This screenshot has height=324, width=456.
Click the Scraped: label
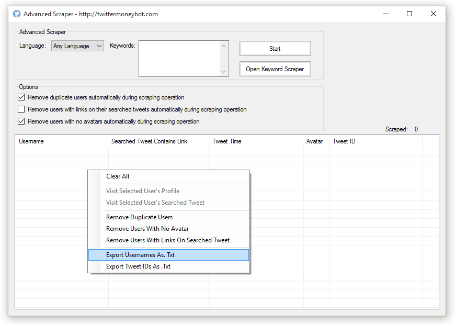click(396, 129)
